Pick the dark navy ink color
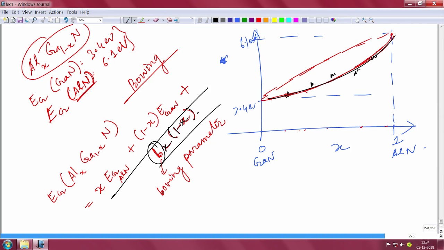Image resolution: width=444 pixels, height=250 pixels. (x=230, y=20)
